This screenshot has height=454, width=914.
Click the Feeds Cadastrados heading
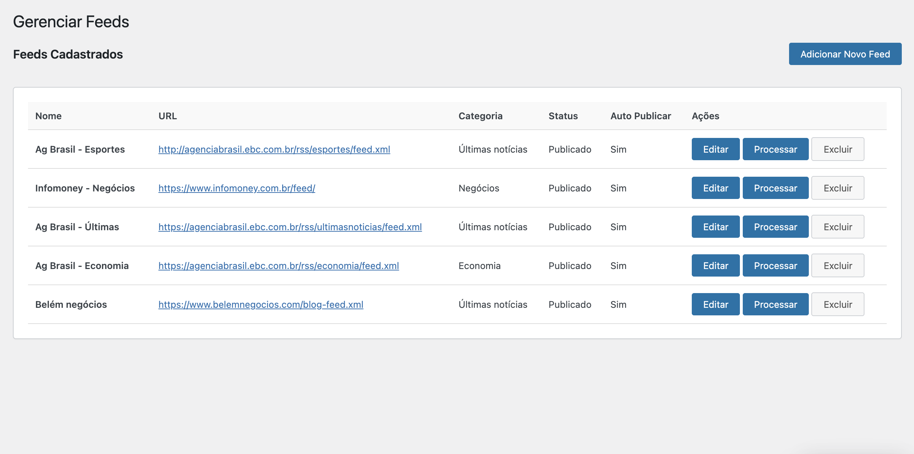click(68, 54)
